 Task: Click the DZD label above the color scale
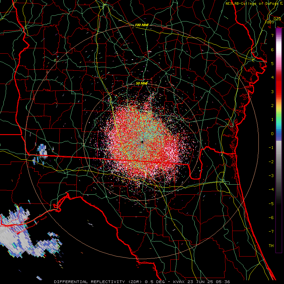point(277,19)
